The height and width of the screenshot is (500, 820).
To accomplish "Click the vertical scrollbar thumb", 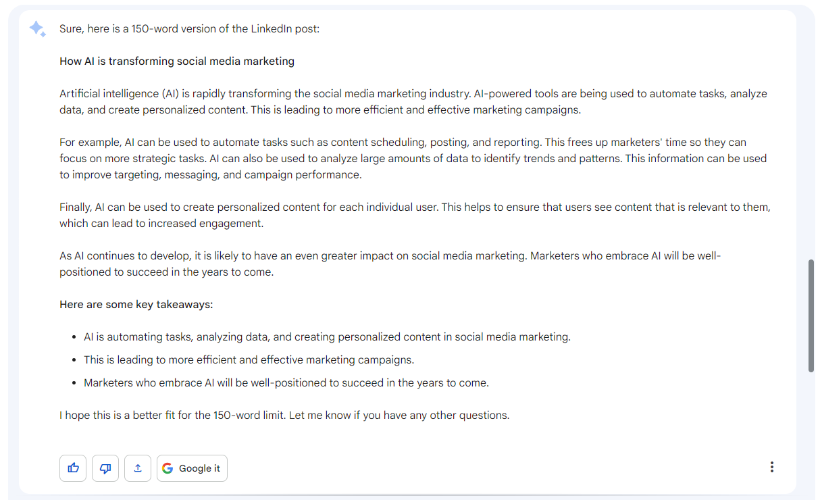I will click(811, 316).
